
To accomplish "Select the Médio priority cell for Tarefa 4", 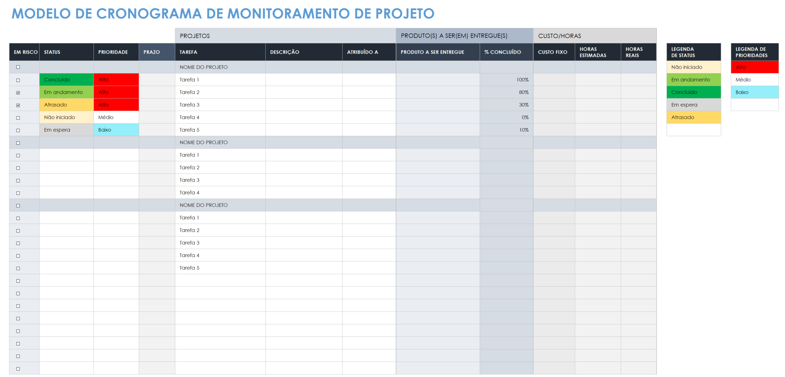I will click(116, 117).
